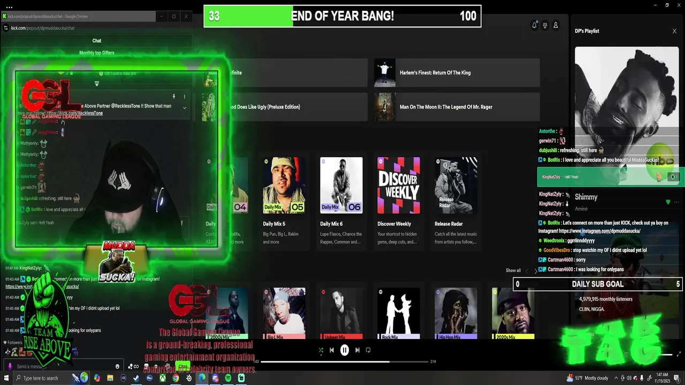Open the Big L Mix card
The height and width of the screenshot is (385, 685).
(284, 313)
